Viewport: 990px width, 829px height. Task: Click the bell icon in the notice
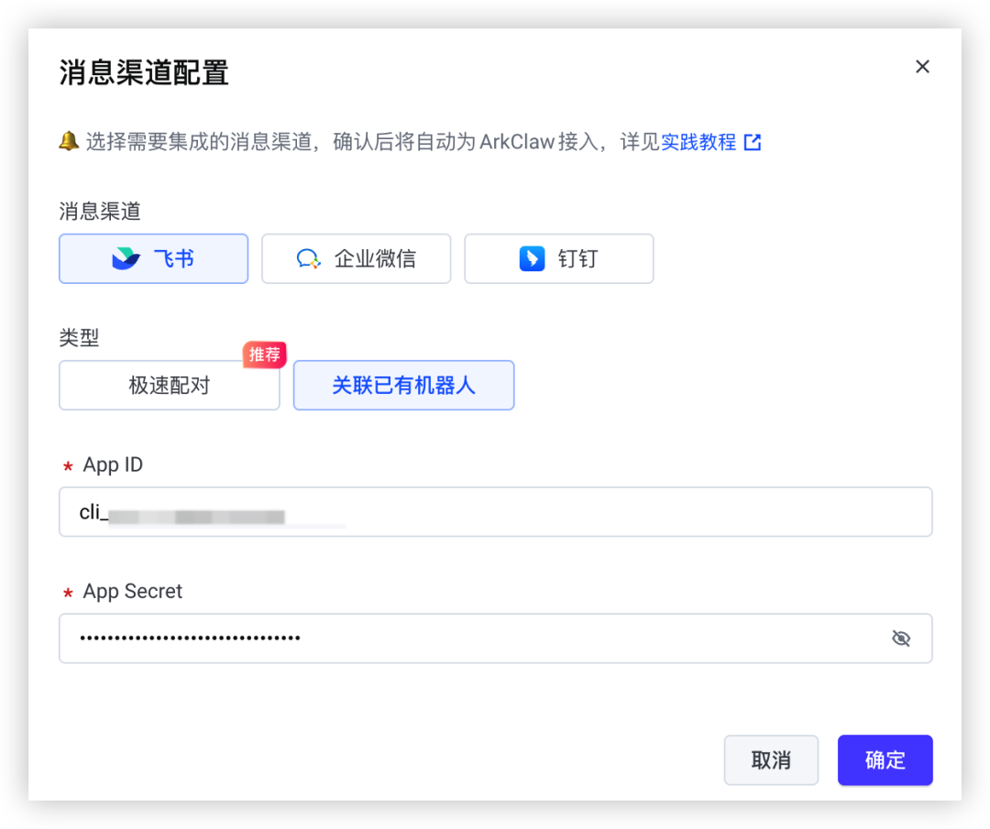69,141
